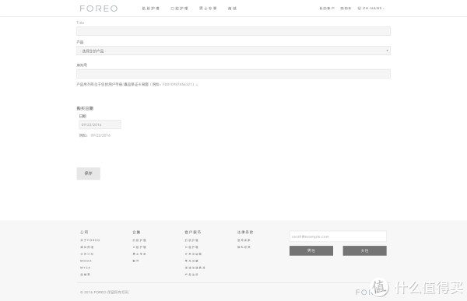Click the newsletter email input field

[338, 236]
